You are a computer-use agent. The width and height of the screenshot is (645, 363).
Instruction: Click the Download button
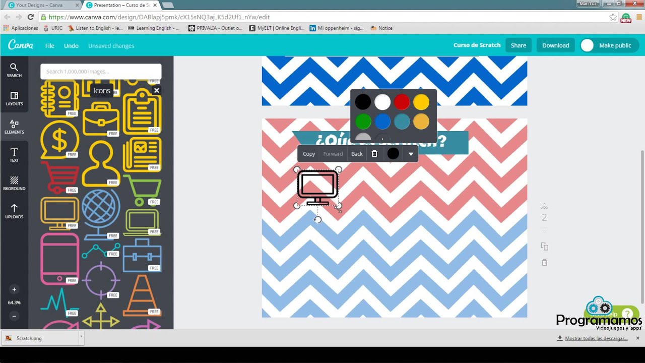[555, 45]
